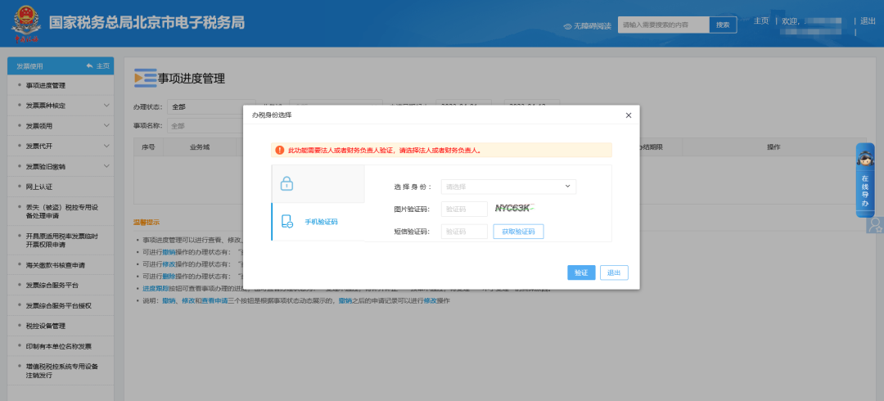
Task: Click the mobile phone verification icon
Action: 286,222
